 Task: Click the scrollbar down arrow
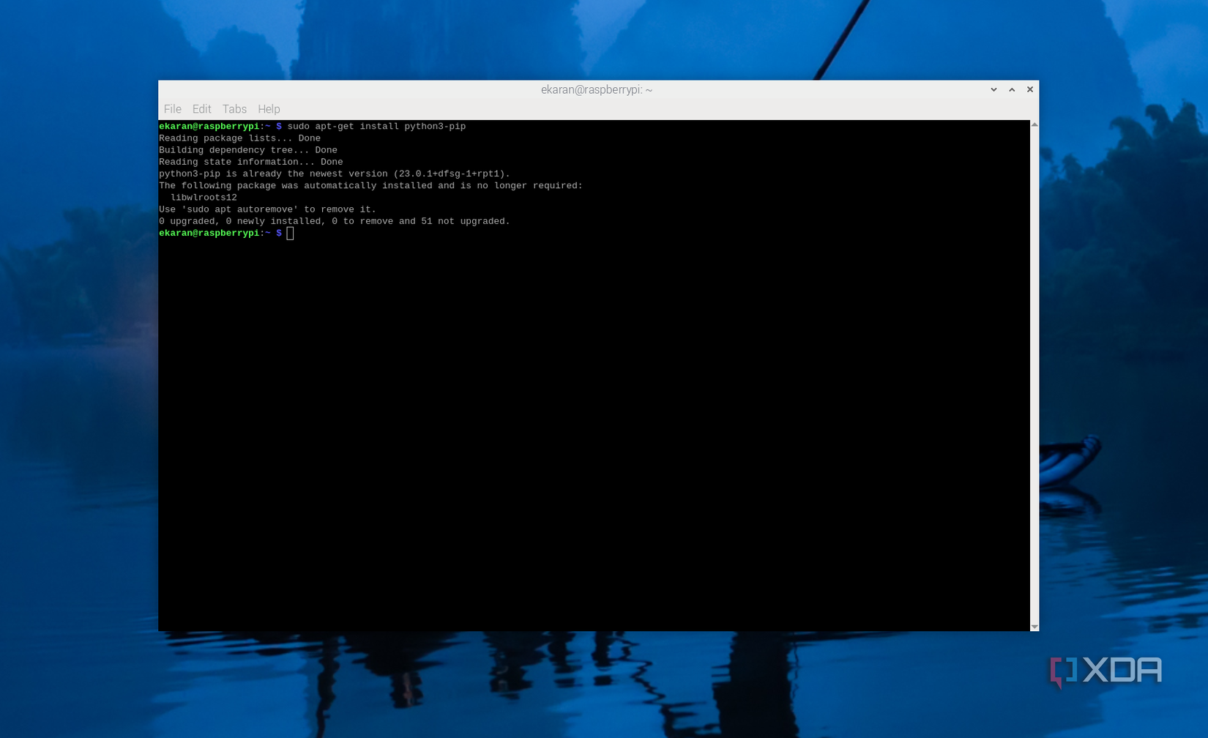(1033, 627)
